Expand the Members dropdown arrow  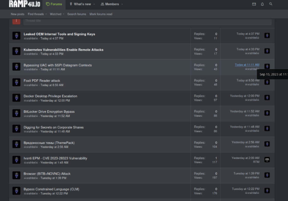coord(122,4)
